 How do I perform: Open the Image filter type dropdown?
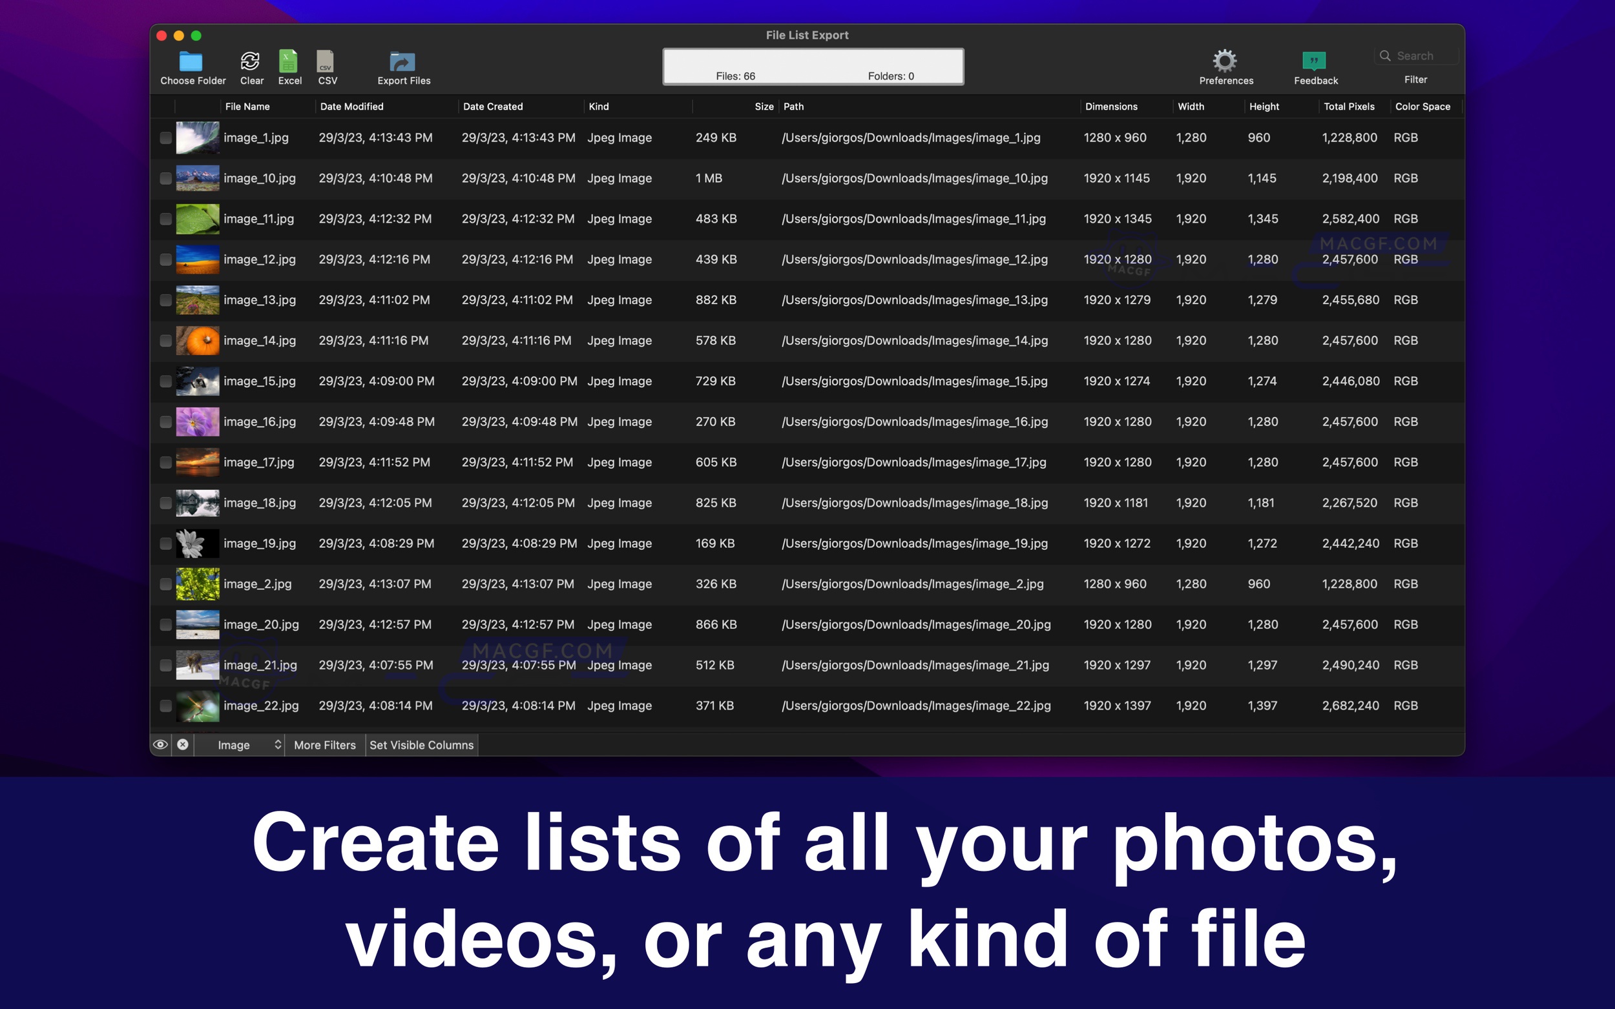point(240,745)
